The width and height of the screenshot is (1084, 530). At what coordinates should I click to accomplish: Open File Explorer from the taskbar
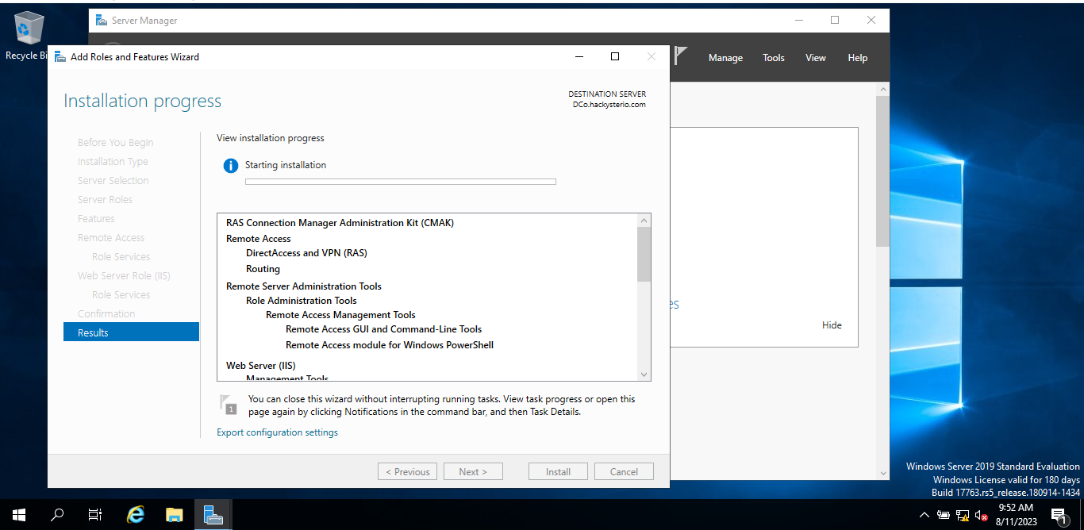(x=174, y=515)
